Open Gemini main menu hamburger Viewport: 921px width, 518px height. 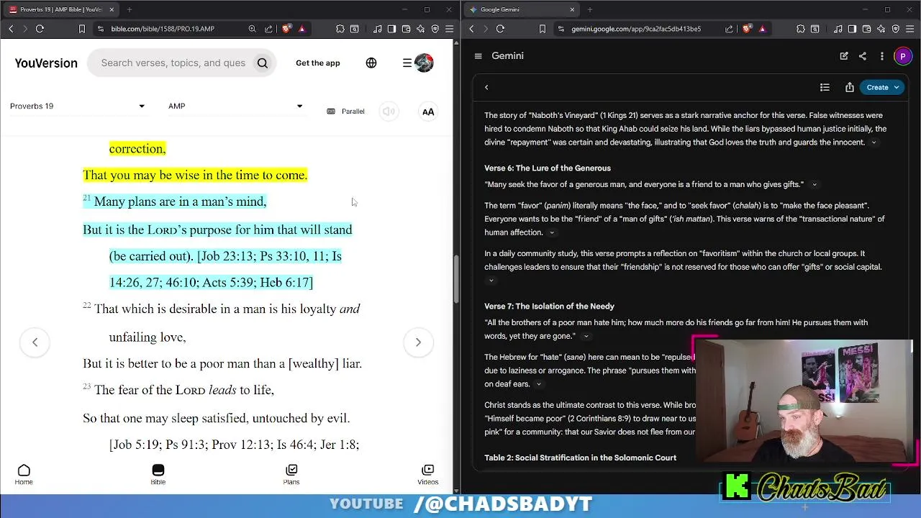pyautogui.click(x=478, y=56)
